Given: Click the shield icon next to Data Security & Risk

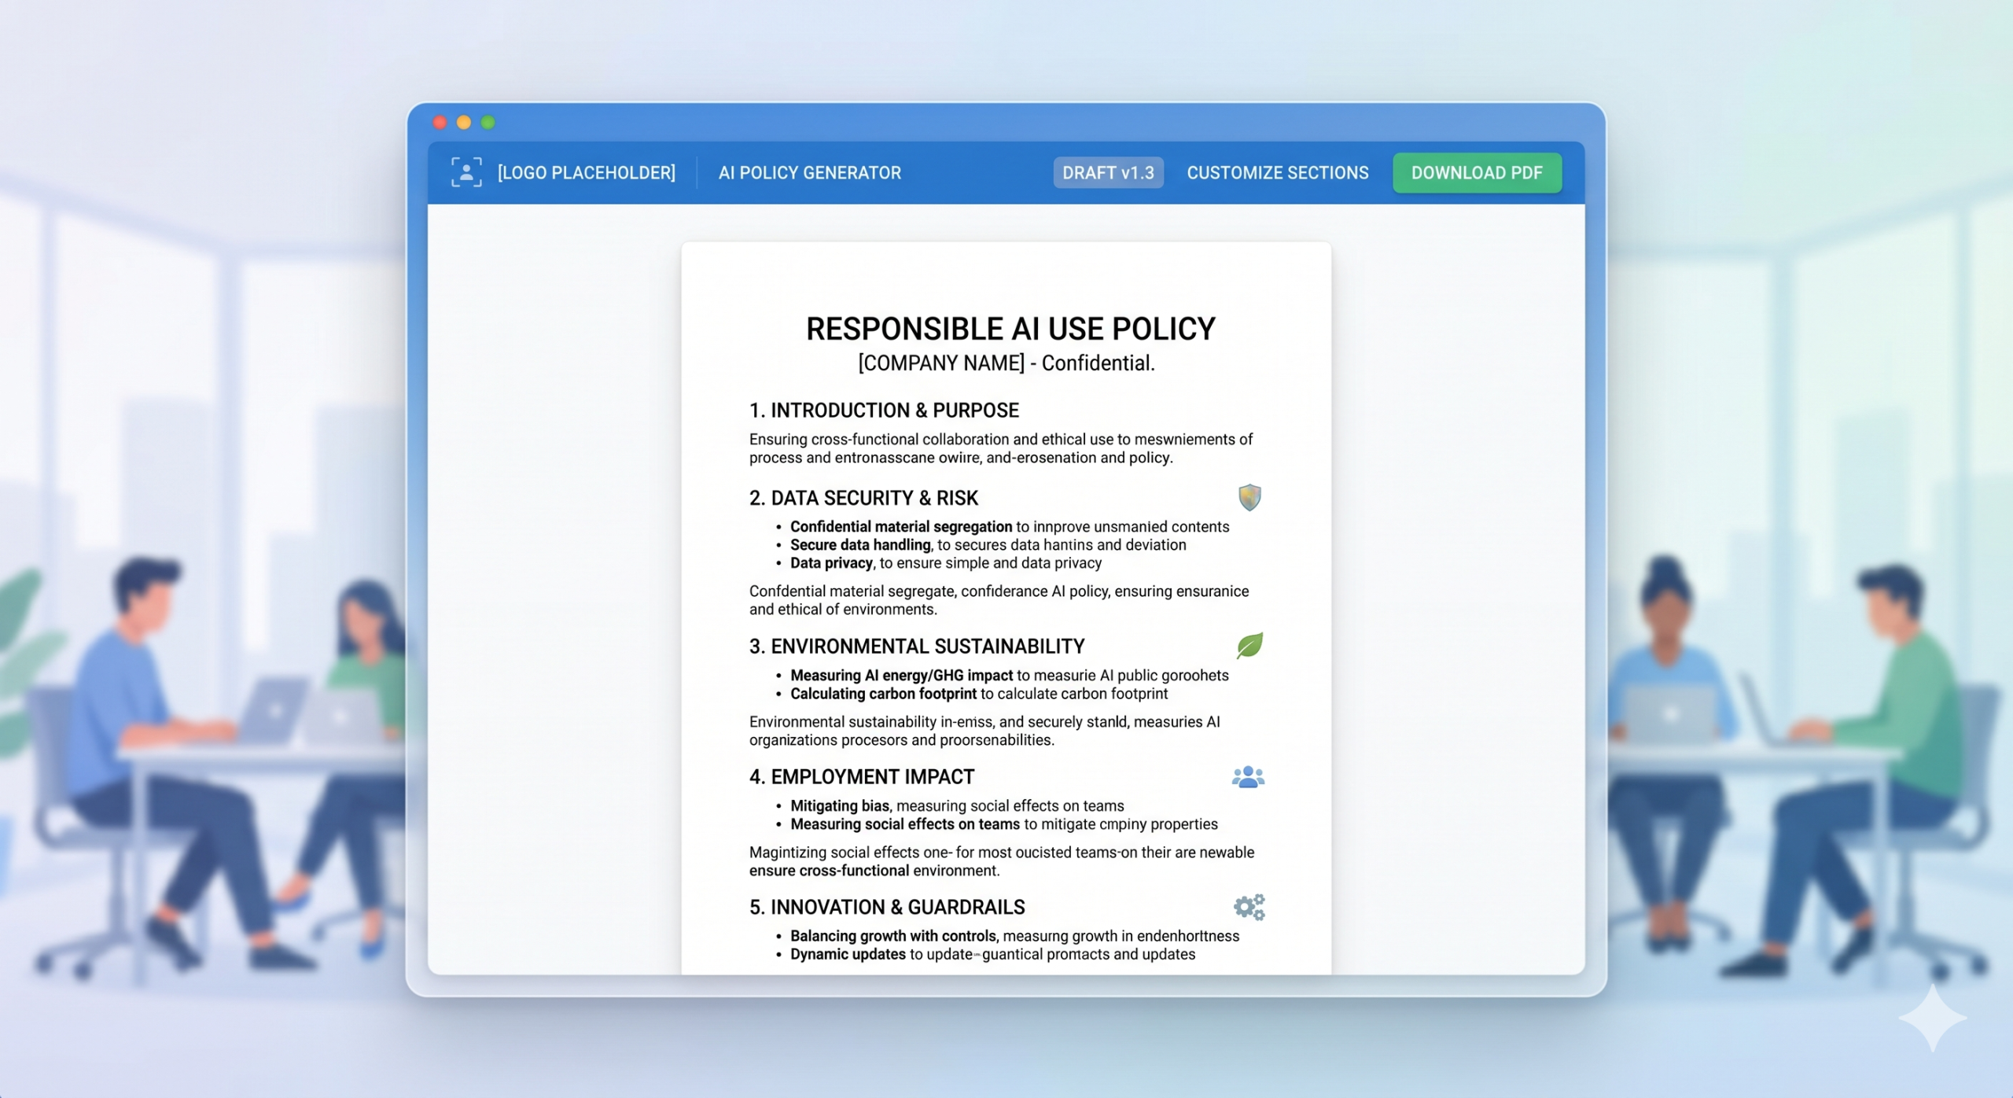Looking at the screenshot, I should (1249, 498).
